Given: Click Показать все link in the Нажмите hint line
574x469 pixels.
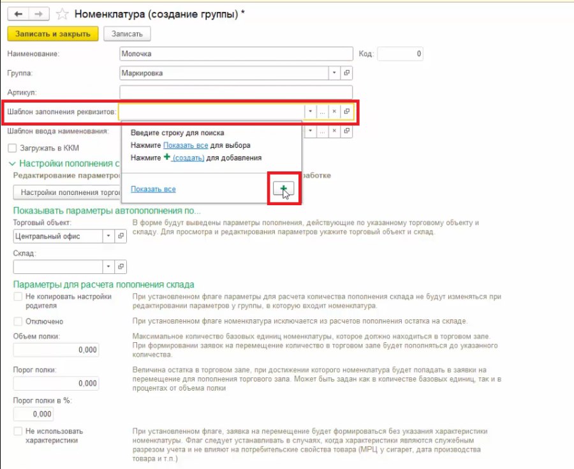Looking at the screenshot, I should (x=186, y=145).
